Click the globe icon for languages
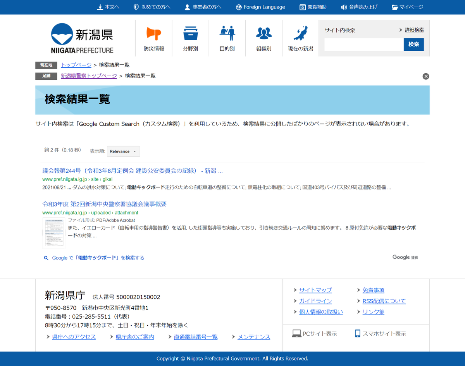 click(239, 7)
